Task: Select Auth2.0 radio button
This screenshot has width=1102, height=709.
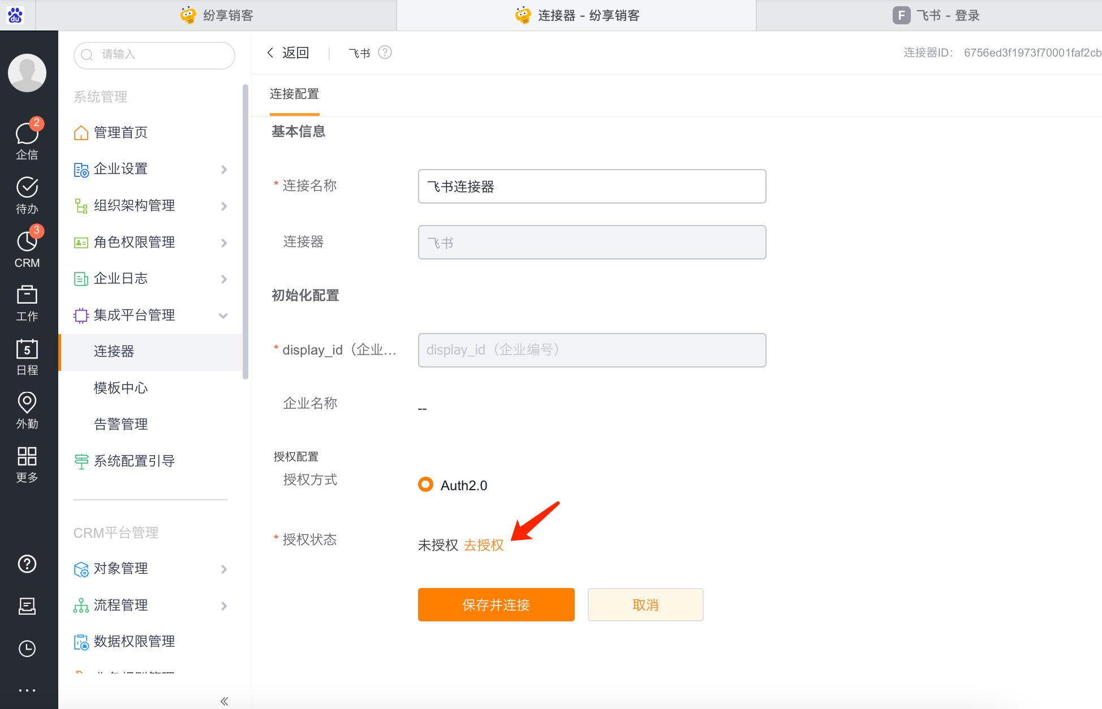Action: coord(425,485)
